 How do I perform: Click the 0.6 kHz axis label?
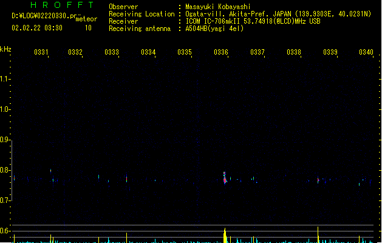[x=4, y=231]
